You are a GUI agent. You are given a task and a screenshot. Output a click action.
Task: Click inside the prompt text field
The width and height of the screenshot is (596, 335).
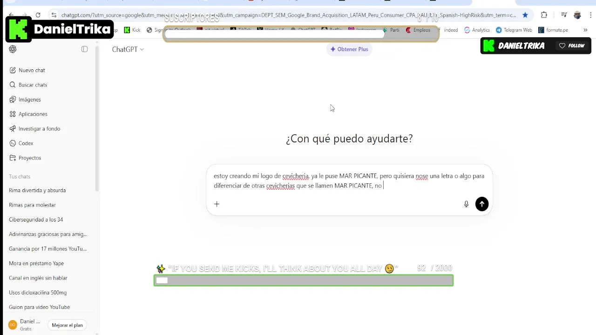(x=349, y=181)
